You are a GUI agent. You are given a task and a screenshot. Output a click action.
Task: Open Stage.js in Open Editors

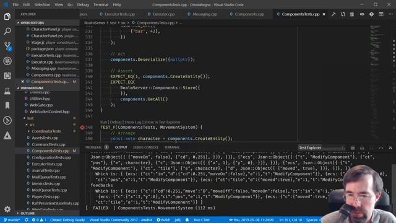pyautogui.click(x=38, y=42)
